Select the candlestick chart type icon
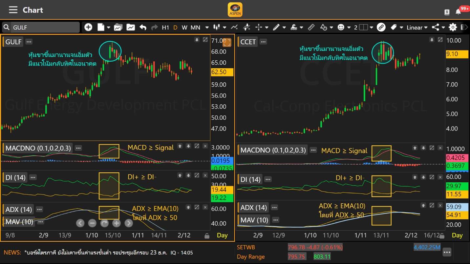The width and height of the screenshot is (470, 264). click(217, 27)
